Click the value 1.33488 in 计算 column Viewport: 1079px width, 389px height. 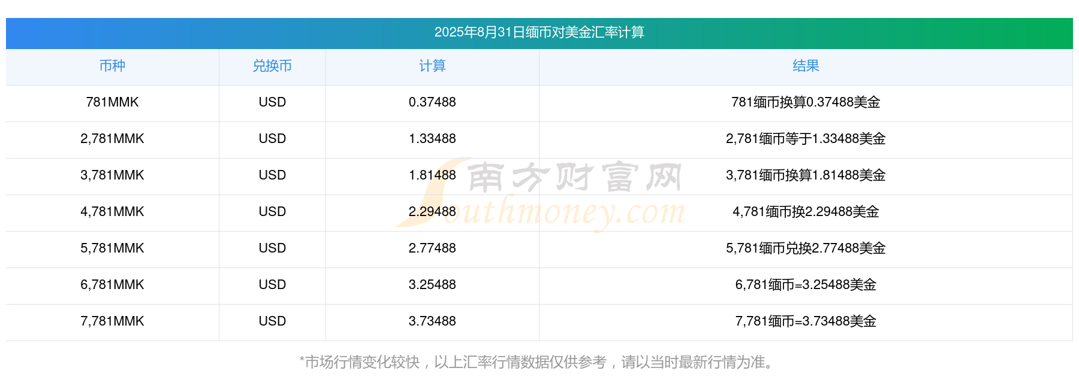[432, 139]
